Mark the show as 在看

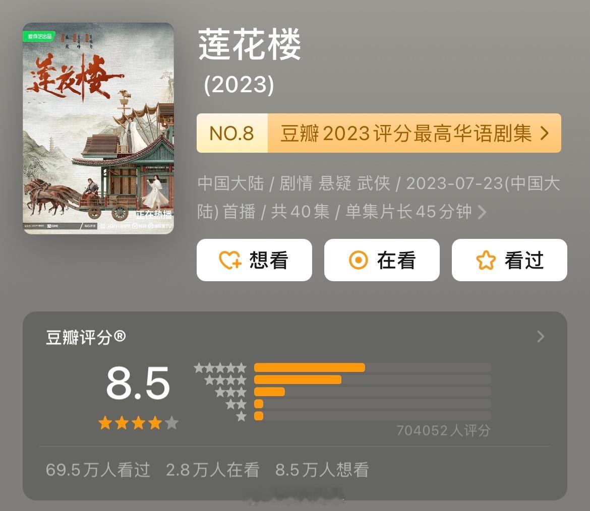(x=382, y=260)
